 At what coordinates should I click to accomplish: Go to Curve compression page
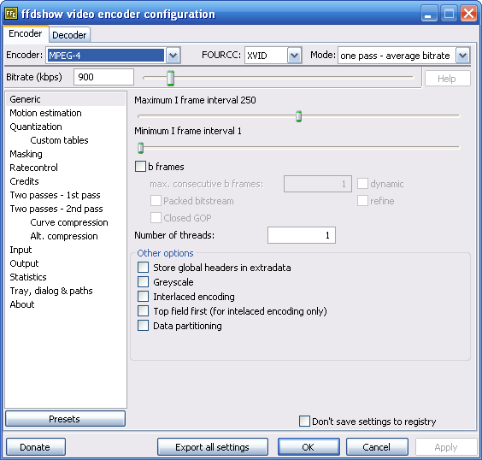click(69, 222)
